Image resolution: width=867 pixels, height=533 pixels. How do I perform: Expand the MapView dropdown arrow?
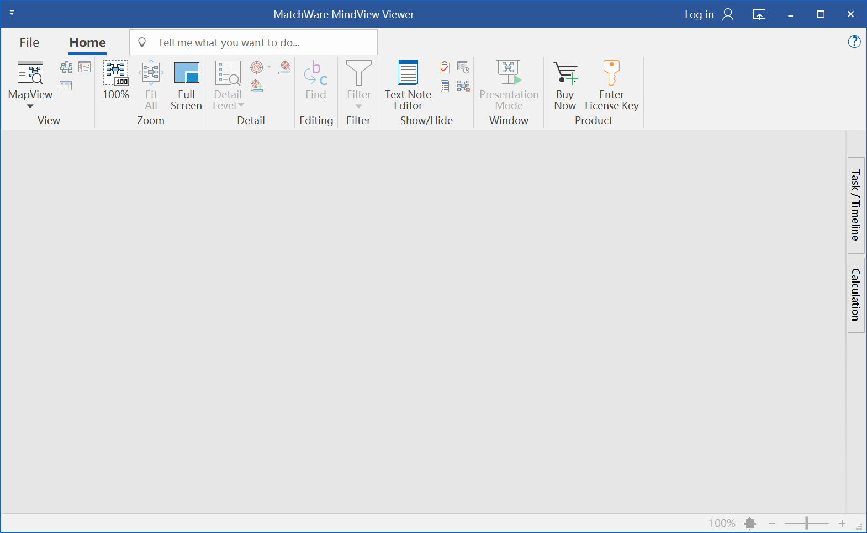pyautogui.click(x=30, y=106)
